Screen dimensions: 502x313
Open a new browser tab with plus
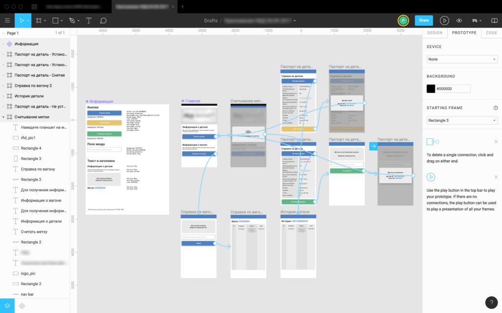[x=182, y=6]
